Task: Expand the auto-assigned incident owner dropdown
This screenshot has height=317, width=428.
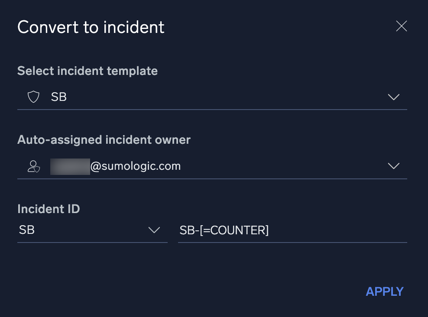Action: [x=394, y=166]
